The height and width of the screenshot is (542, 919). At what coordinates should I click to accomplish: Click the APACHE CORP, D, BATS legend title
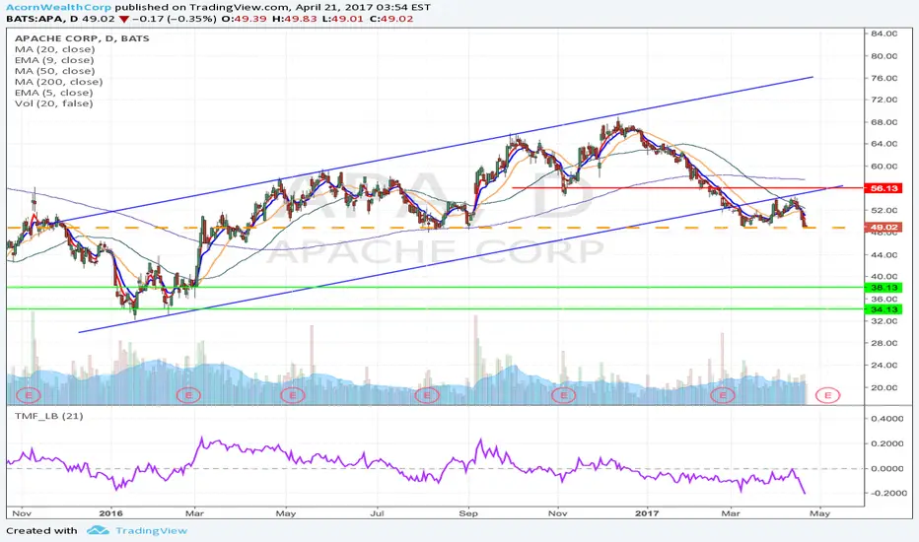[x=82, y=38]
